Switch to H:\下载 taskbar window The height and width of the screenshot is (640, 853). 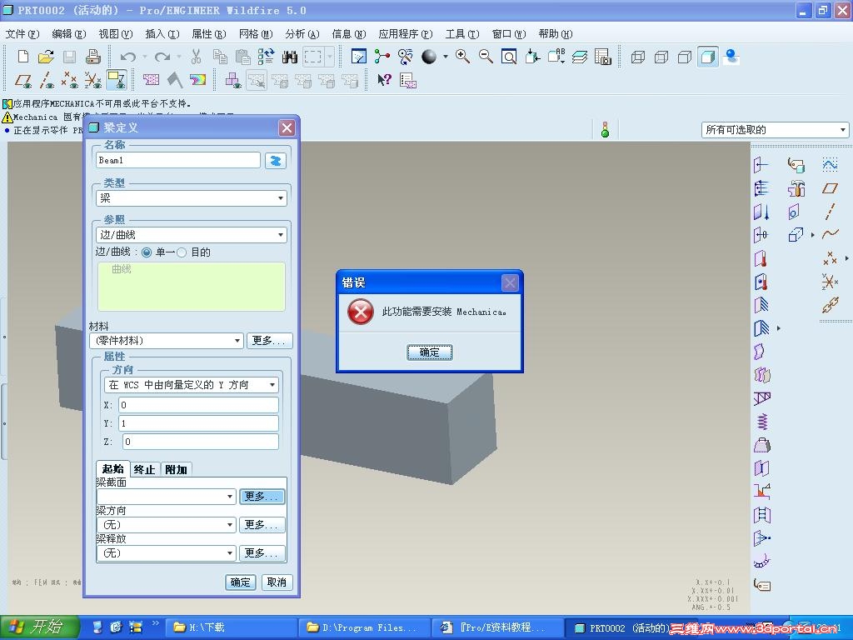[x=230, y=627]
